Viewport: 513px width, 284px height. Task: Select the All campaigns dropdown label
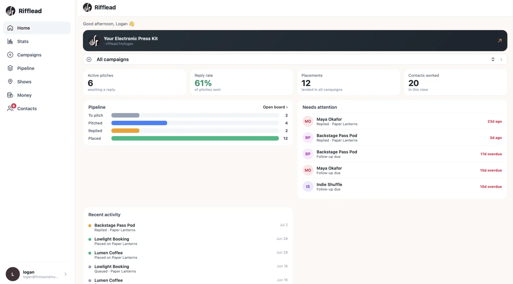coord(113,59)
